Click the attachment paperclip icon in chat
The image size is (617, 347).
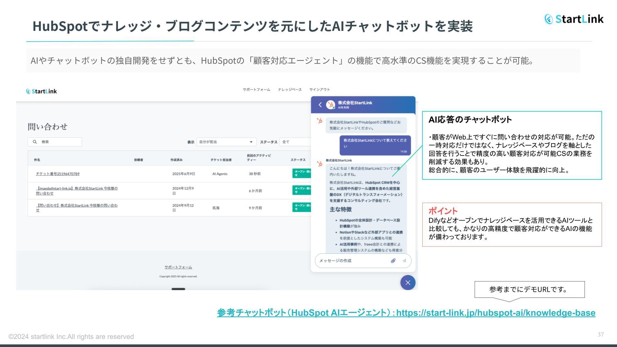pyautogui.click(x=393, y=261)
